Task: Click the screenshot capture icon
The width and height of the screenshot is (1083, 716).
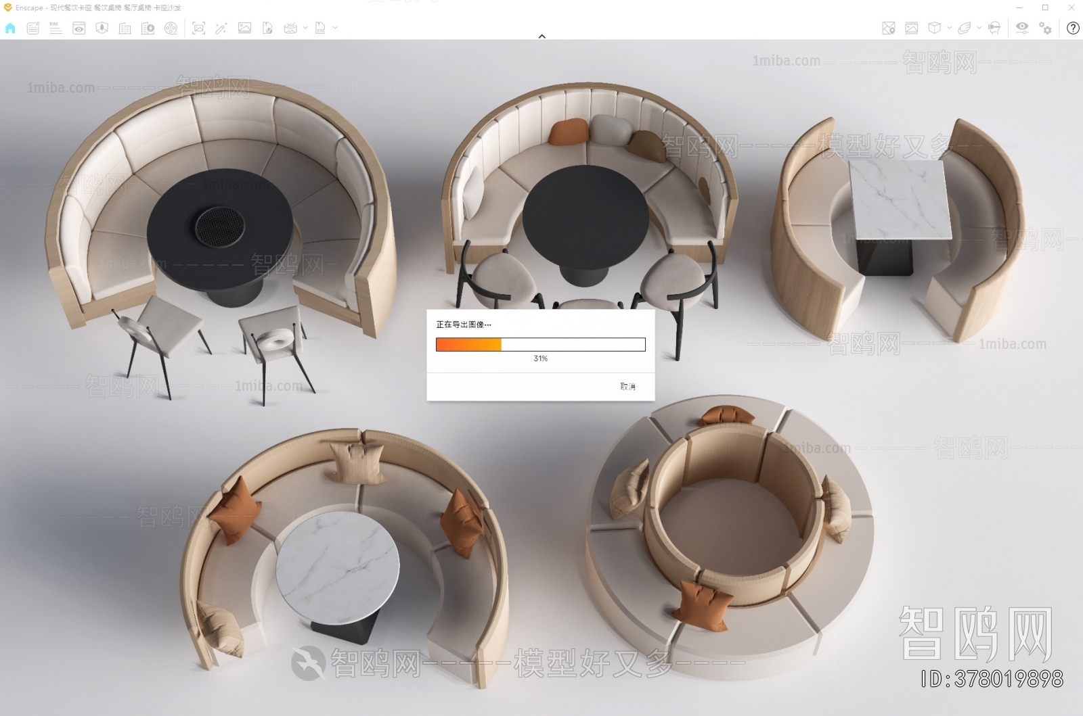Action: pyautogui.click(x=198, y=28)
